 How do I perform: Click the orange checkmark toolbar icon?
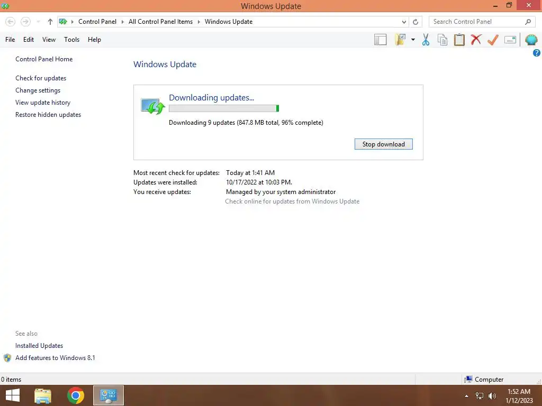coord(493,40)
